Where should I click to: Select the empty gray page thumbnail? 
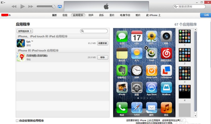click(x=185, y=110)
